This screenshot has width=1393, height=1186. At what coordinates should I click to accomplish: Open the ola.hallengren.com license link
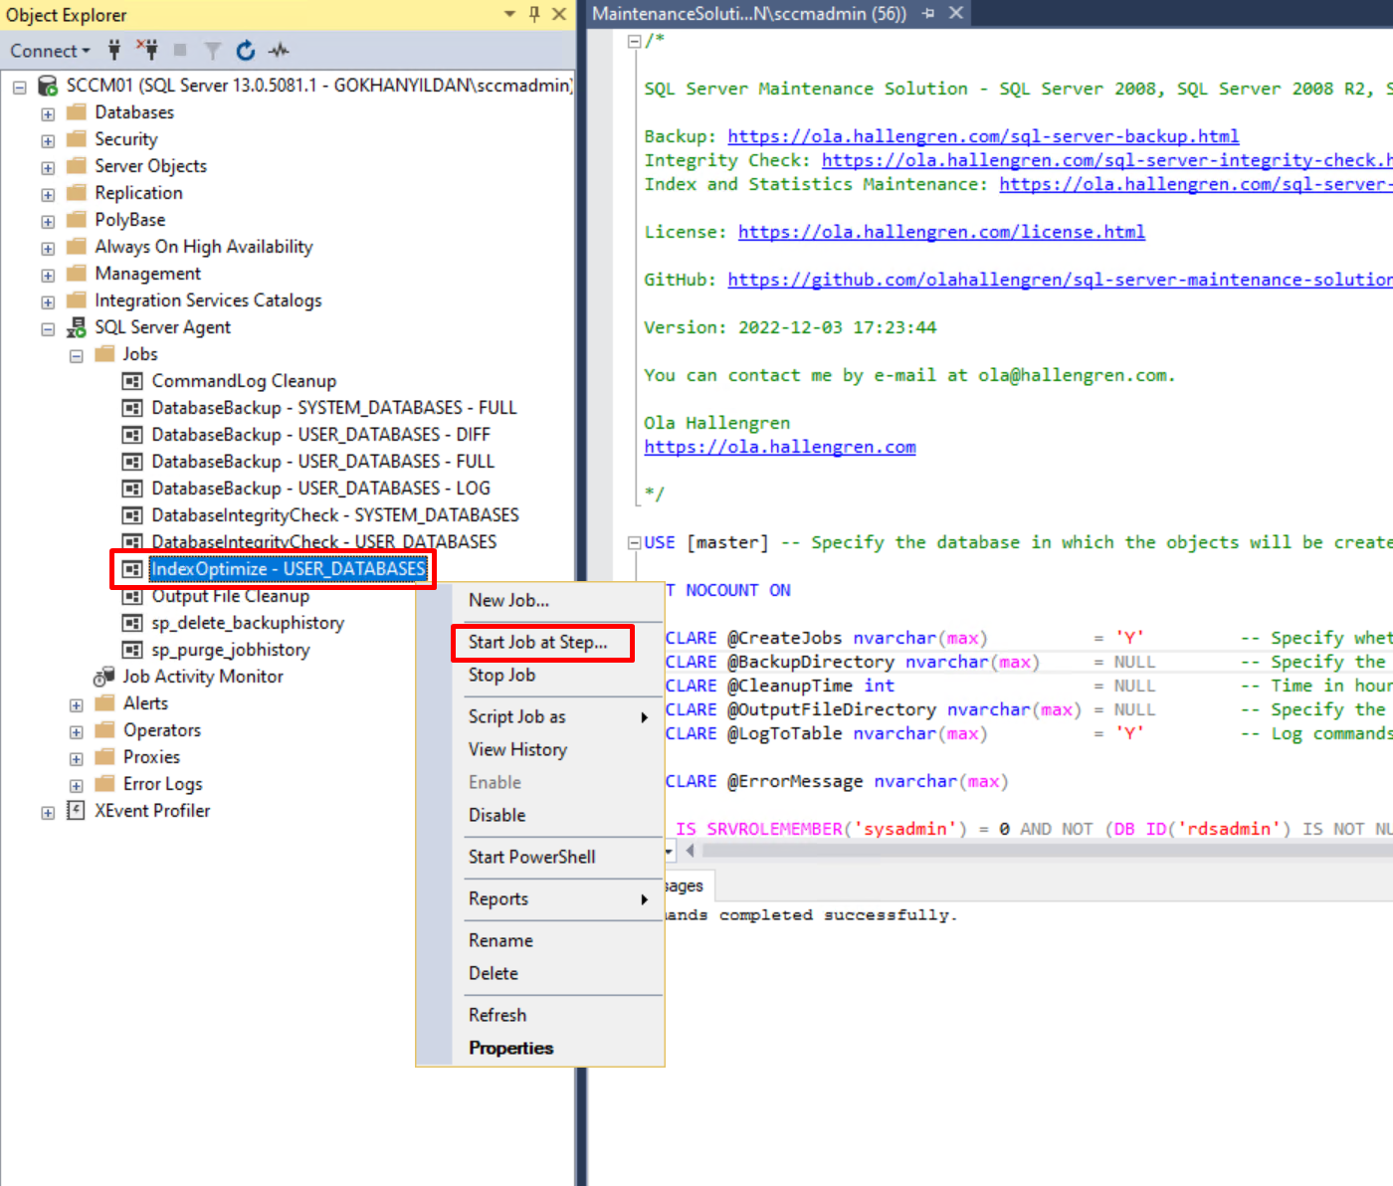(x=941, y=232)
